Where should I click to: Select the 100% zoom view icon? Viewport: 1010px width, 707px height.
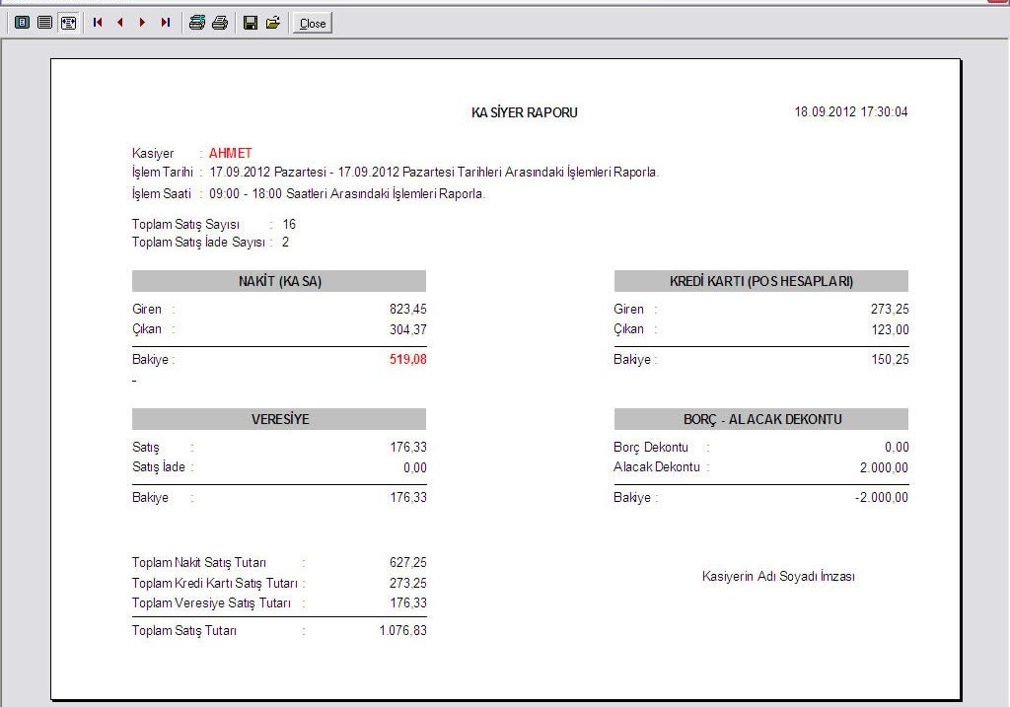pyautogui.click(x=44, y=23)
